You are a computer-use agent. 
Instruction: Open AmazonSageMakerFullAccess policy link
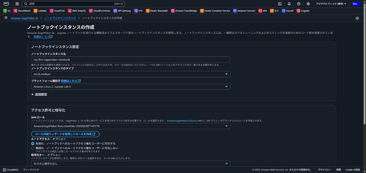[x=182, y=121]
